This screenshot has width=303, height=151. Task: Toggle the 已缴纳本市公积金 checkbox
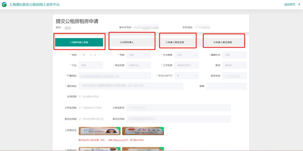tap(80, 108)
